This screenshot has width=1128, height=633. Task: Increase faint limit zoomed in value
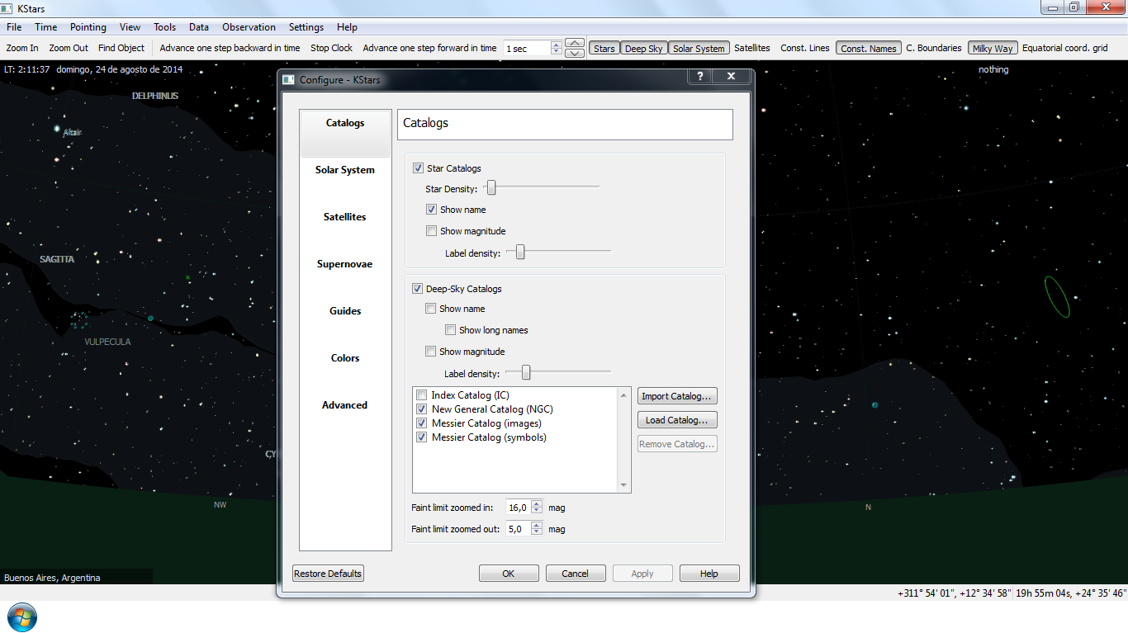pyautogui.click(x=538, y=503)
